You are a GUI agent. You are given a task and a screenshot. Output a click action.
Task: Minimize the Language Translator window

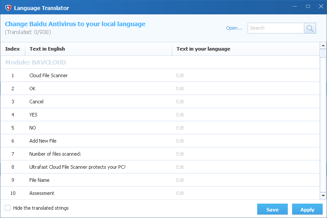click(x=295, y=7)
